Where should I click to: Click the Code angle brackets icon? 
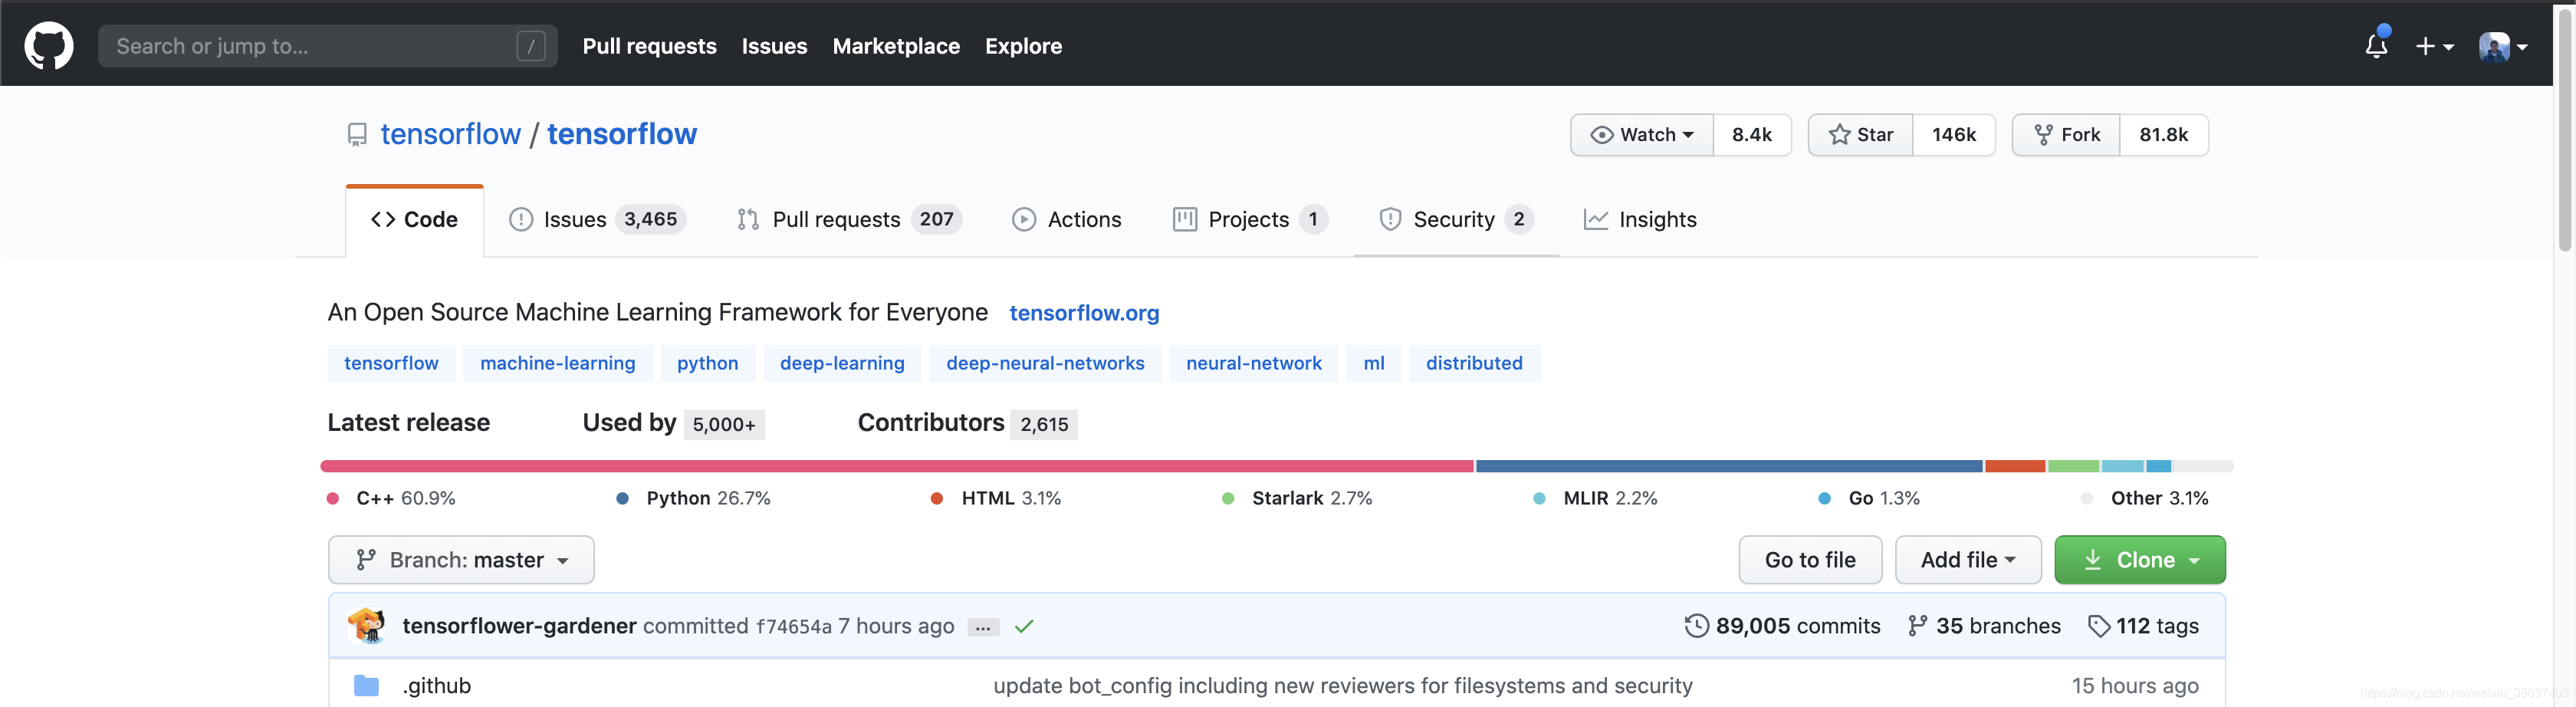click(x=383, y=220)
